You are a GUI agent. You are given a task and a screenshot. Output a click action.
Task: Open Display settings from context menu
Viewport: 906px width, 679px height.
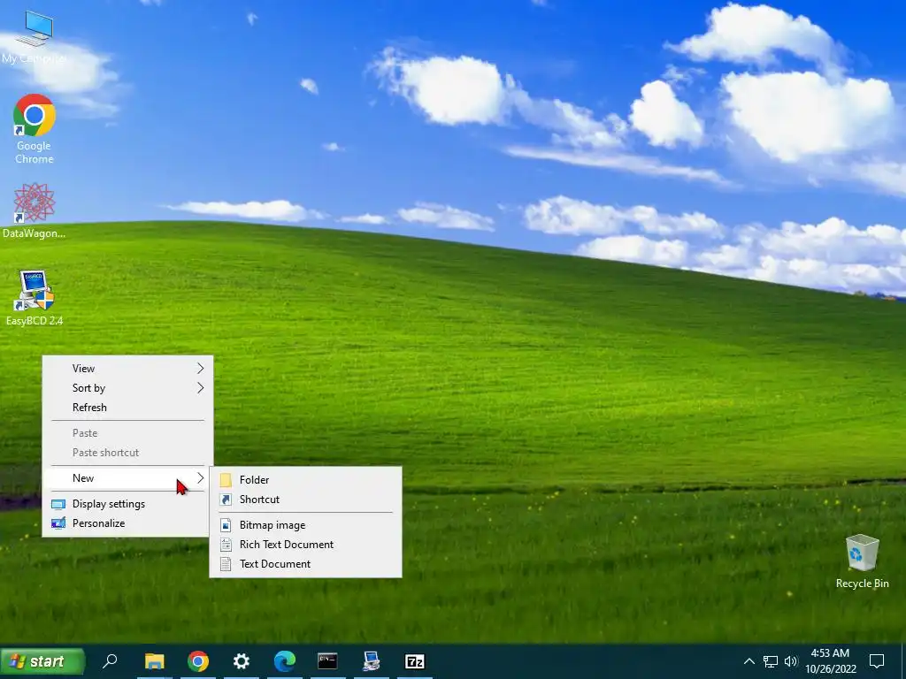[x=127, y=504]
